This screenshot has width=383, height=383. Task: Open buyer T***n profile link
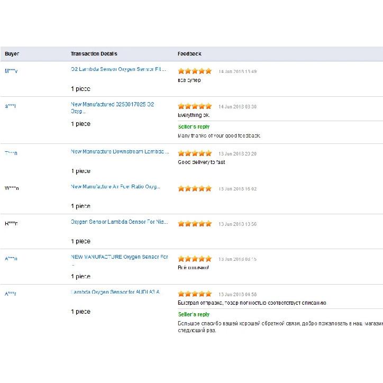pos(11,153)
